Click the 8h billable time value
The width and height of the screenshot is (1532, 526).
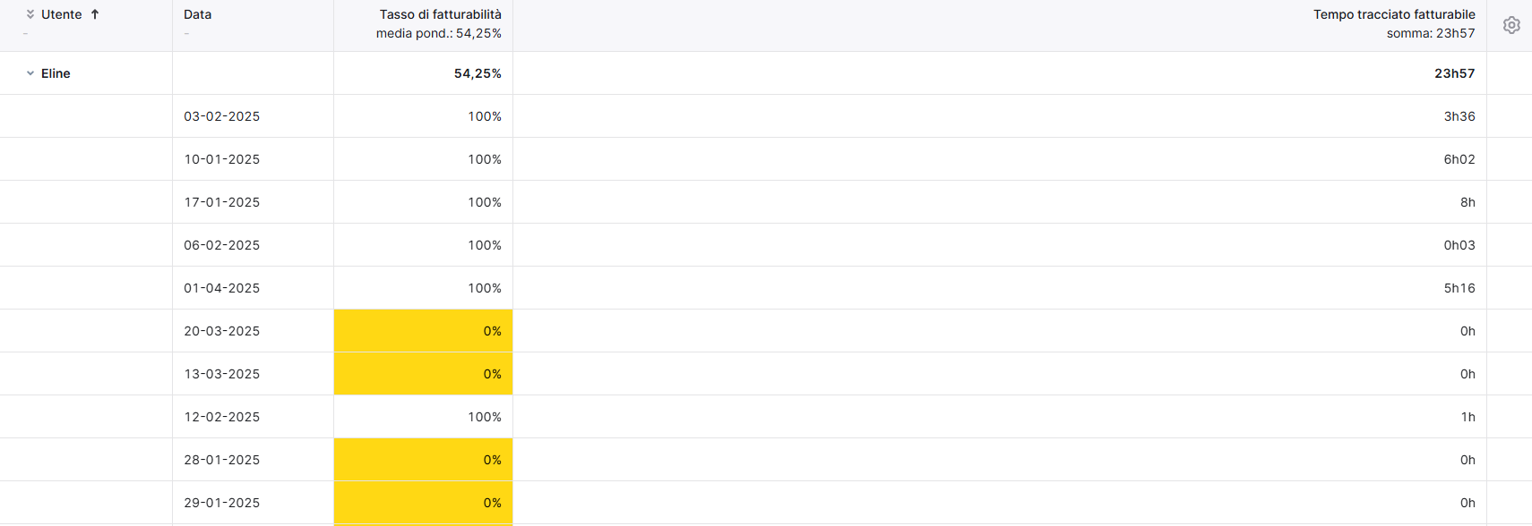(1467, 202)
